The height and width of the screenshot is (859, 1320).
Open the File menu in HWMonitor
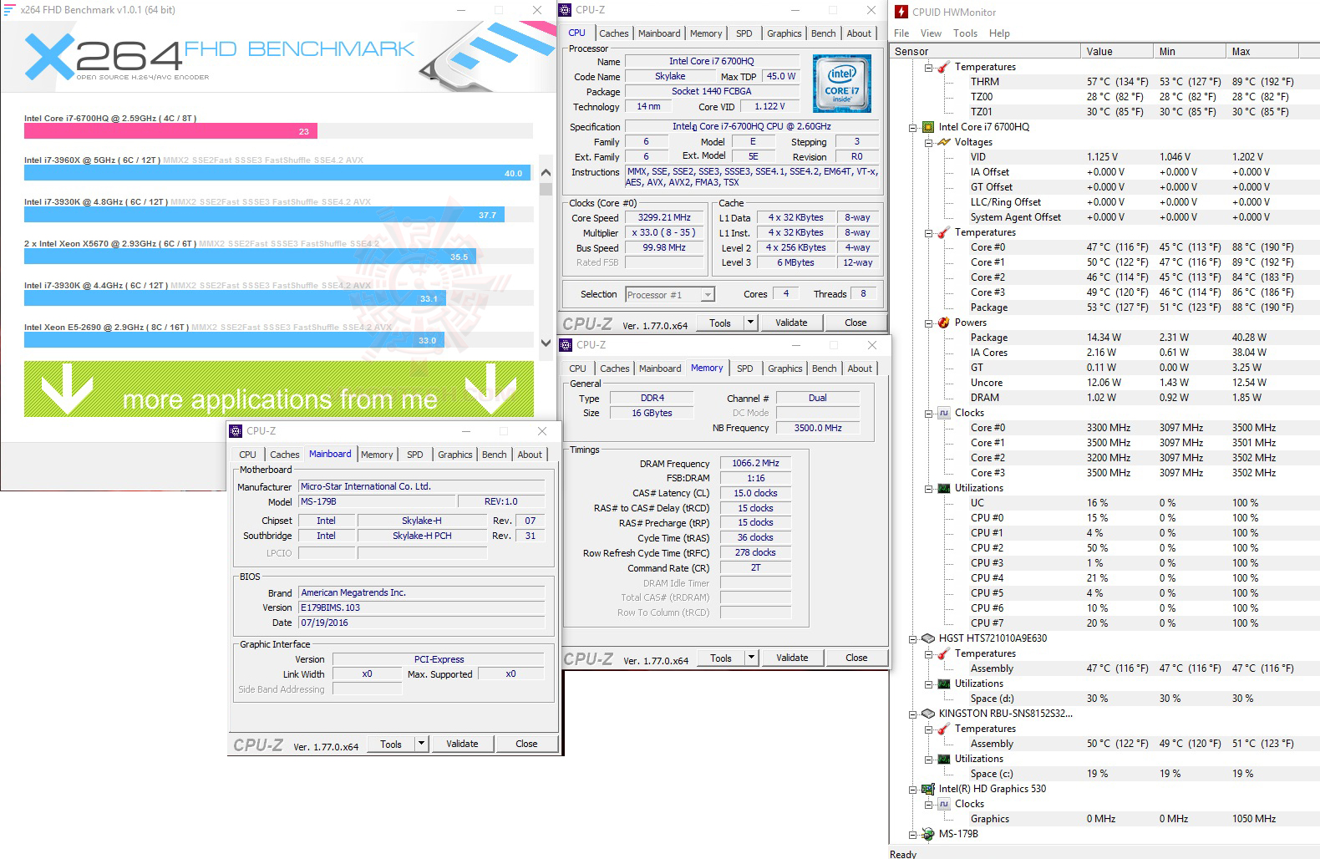[901, 33]
